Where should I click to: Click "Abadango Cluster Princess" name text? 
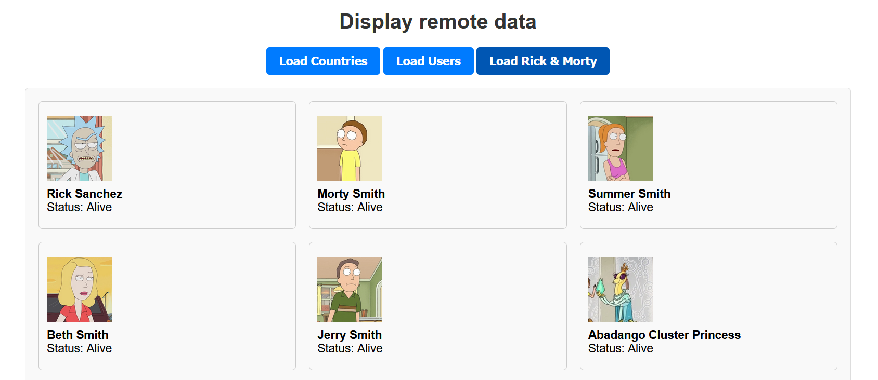tap(664, 335)
